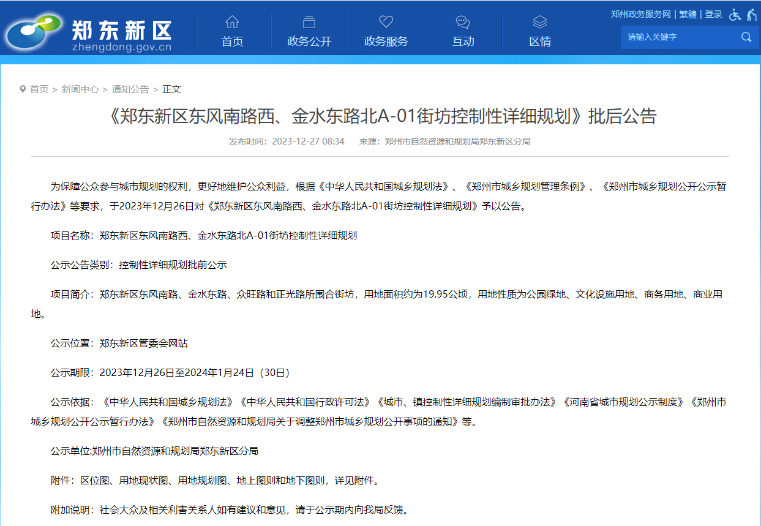Click 通知公告 in the breadcrumb
This screenshot has height=526, width=761.
[x=130, y=89]
